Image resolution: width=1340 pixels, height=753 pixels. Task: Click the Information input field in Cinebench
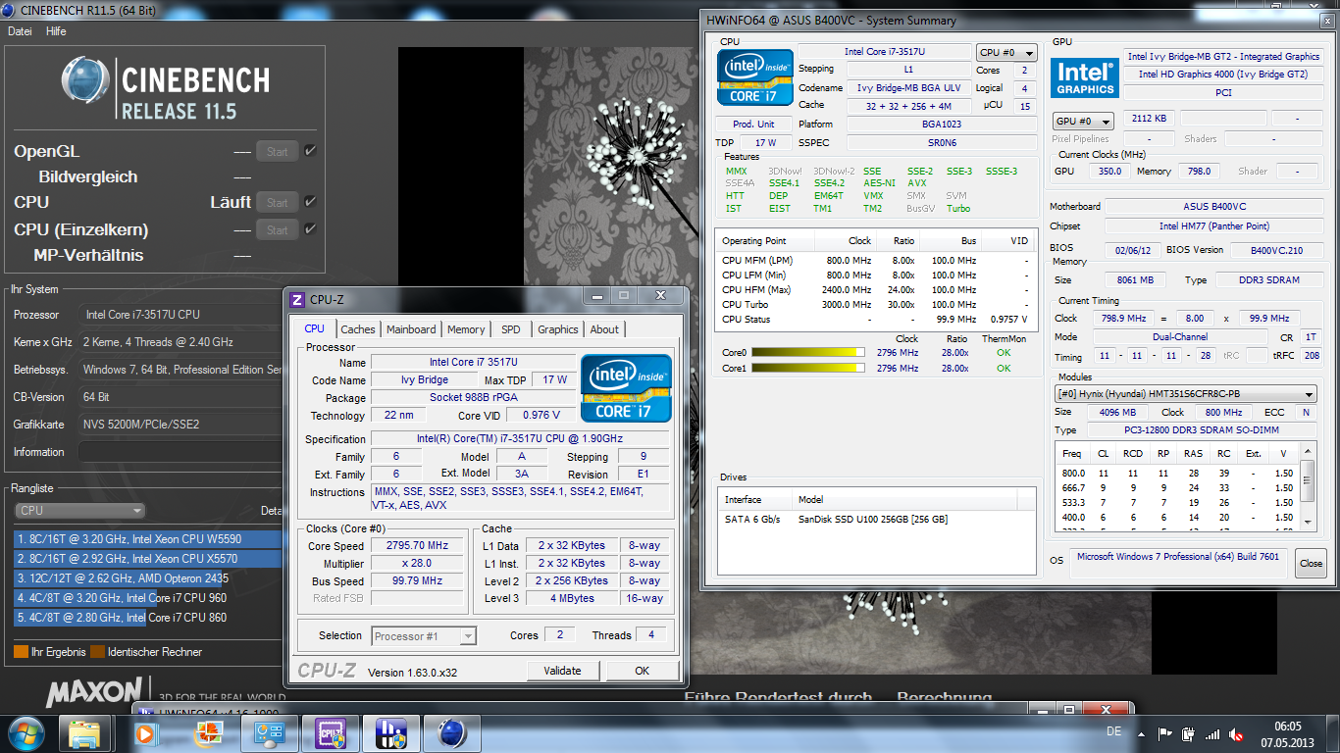coord(180,452)
